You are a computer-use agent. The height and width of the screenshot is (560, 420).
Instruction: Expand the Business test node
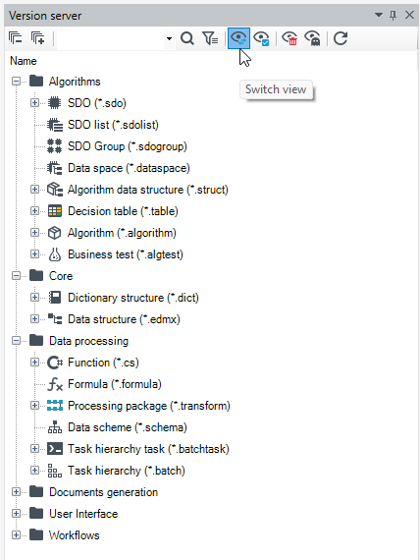pyautogui.click(x=34, y=254)
